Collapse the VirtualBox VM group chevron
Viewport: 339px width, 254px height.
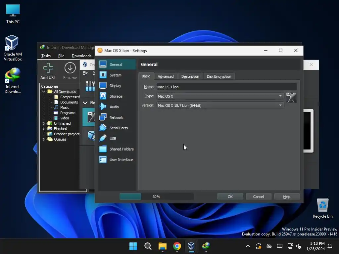(x=85, y=103)
